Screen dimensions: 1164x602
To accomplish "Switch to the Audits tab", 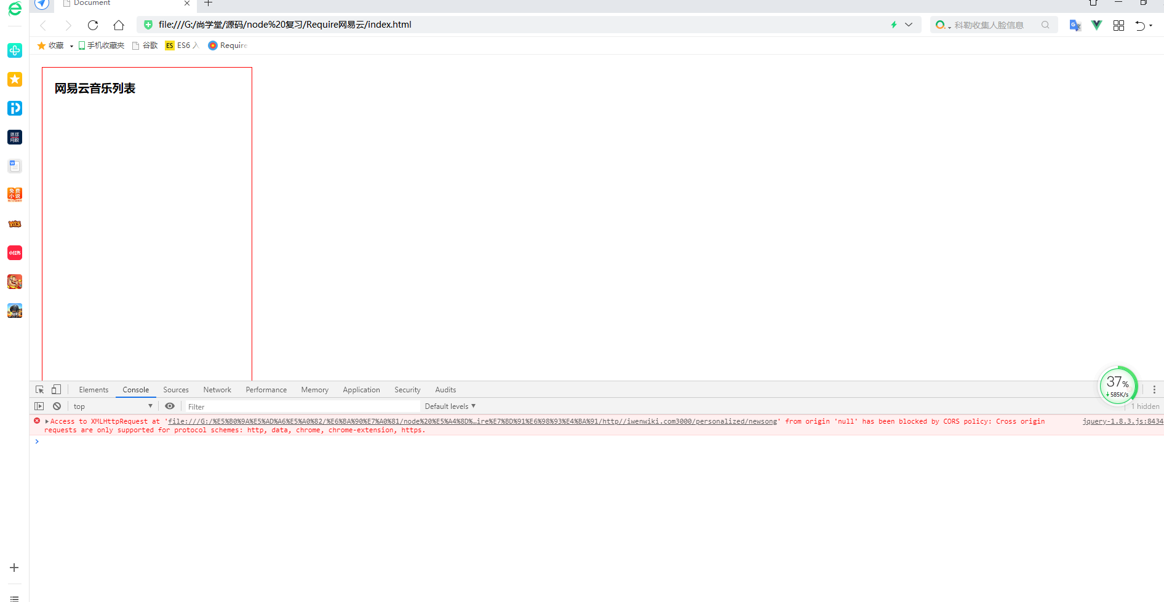I will [445, 390].
